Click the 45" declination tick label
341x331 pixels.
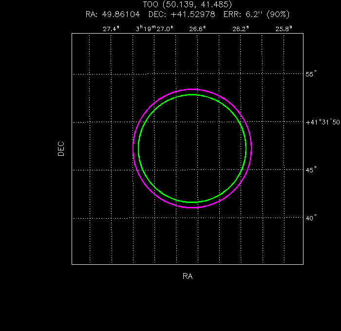[311, 170]
